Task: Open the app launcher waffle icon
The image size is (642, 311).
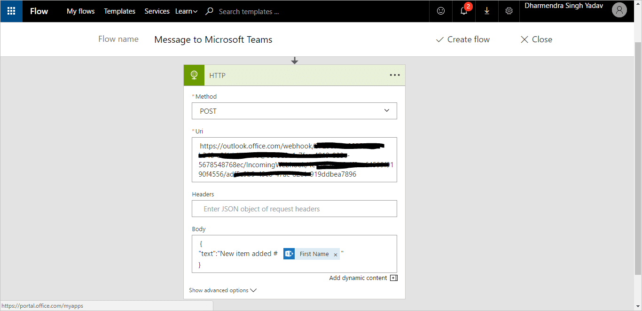Action: (11, 11)
